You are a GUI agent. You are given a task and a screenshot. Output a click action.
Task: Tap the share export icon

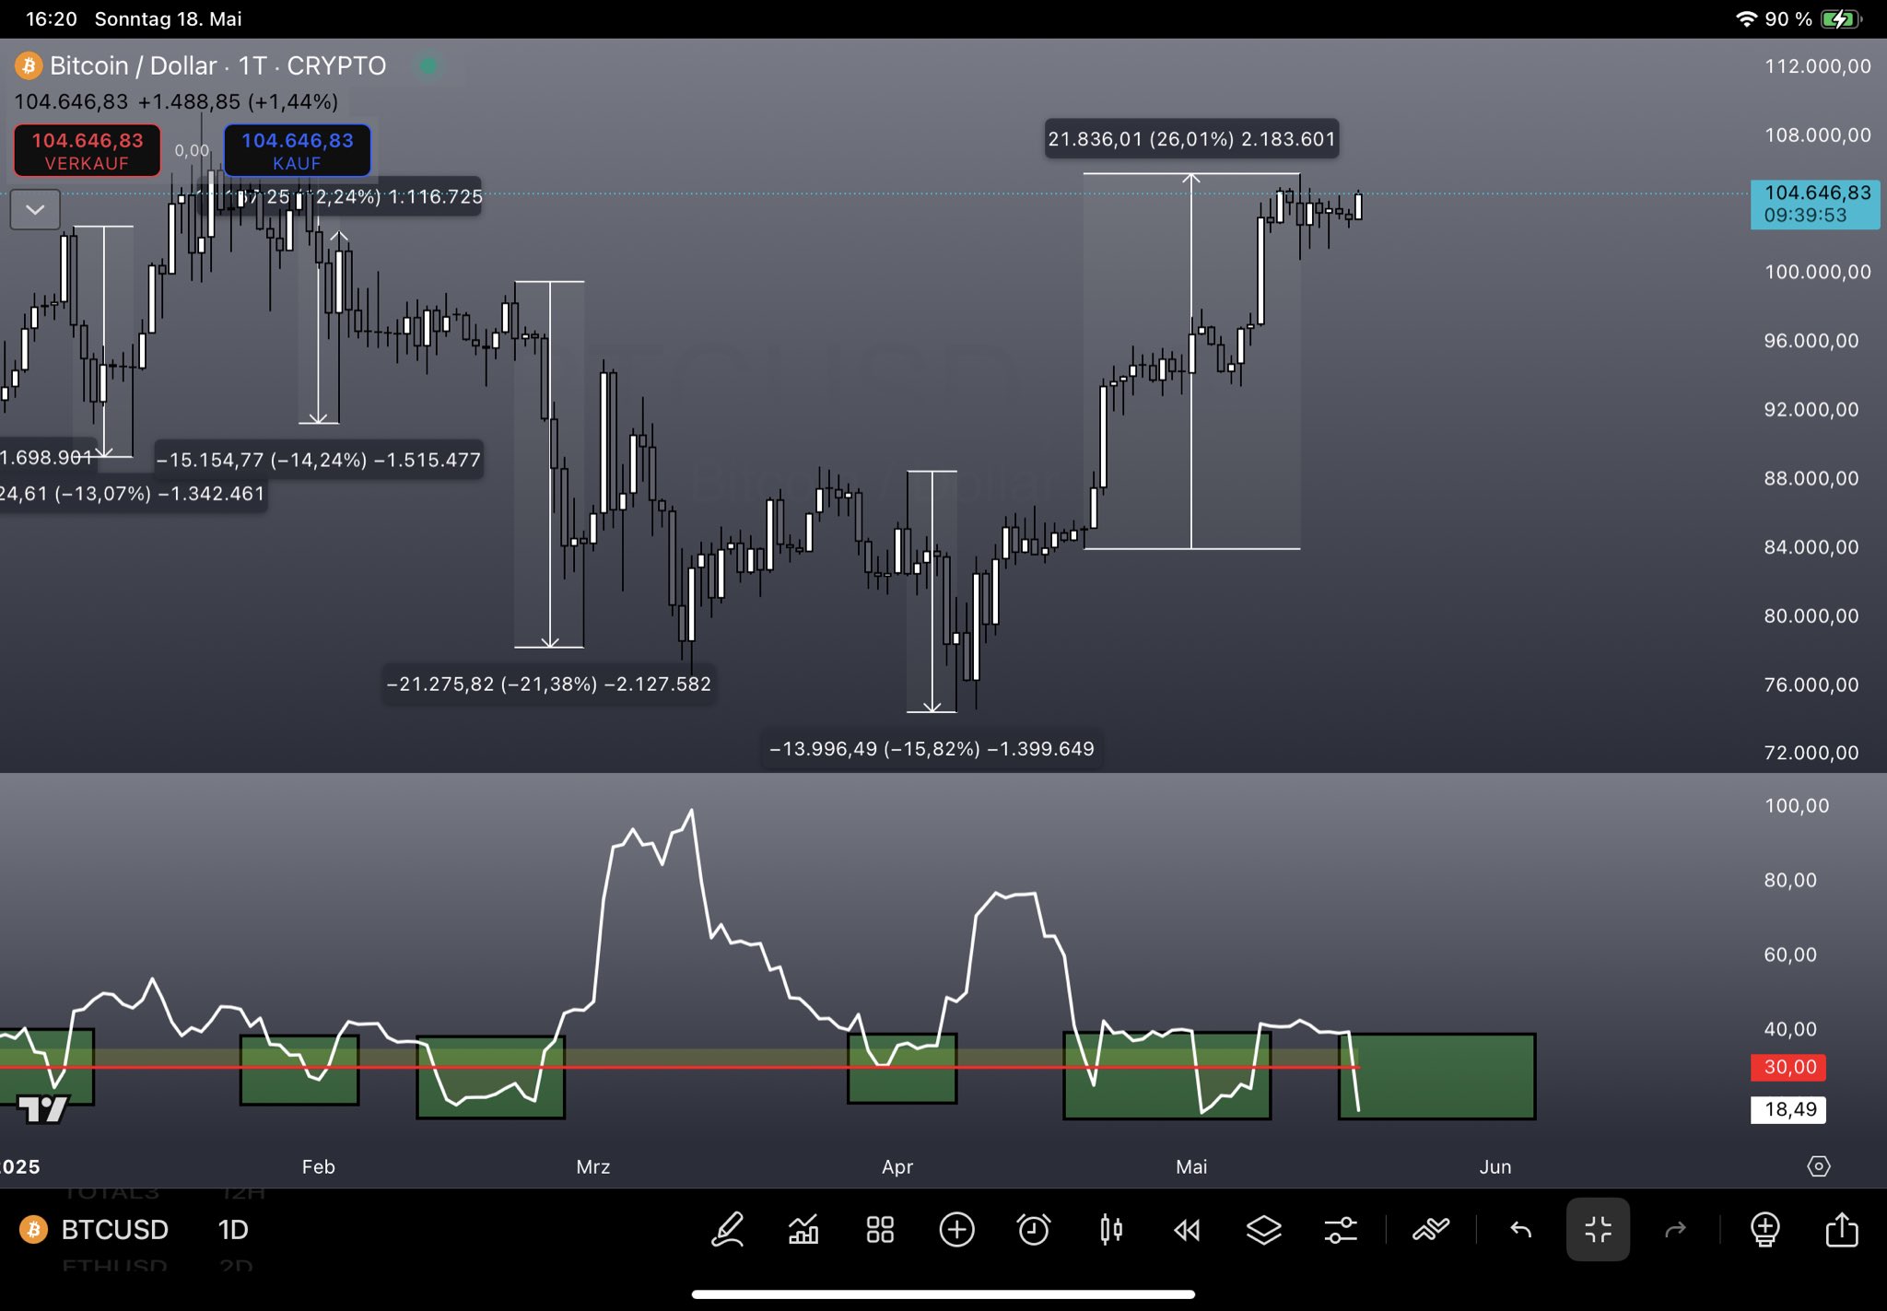(x=1842, y=1229)
